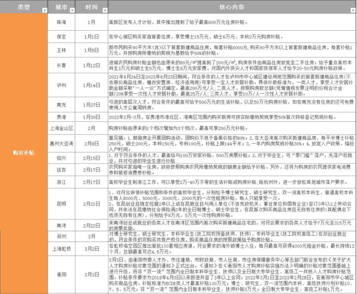Click the 郑州 city cell

(61, 236)
